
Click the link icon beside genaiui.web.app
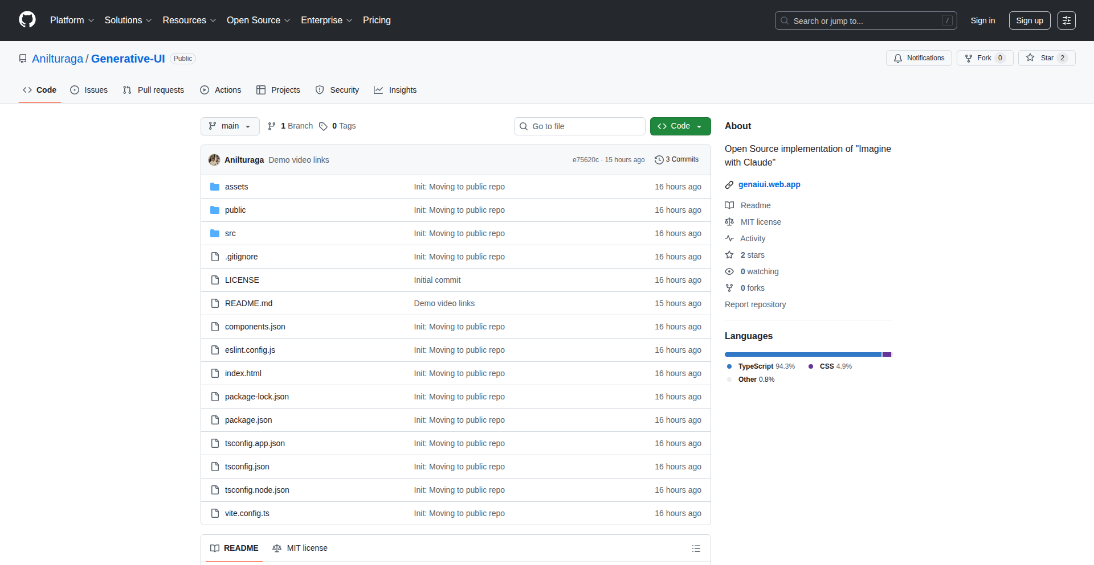pos(729,184)
